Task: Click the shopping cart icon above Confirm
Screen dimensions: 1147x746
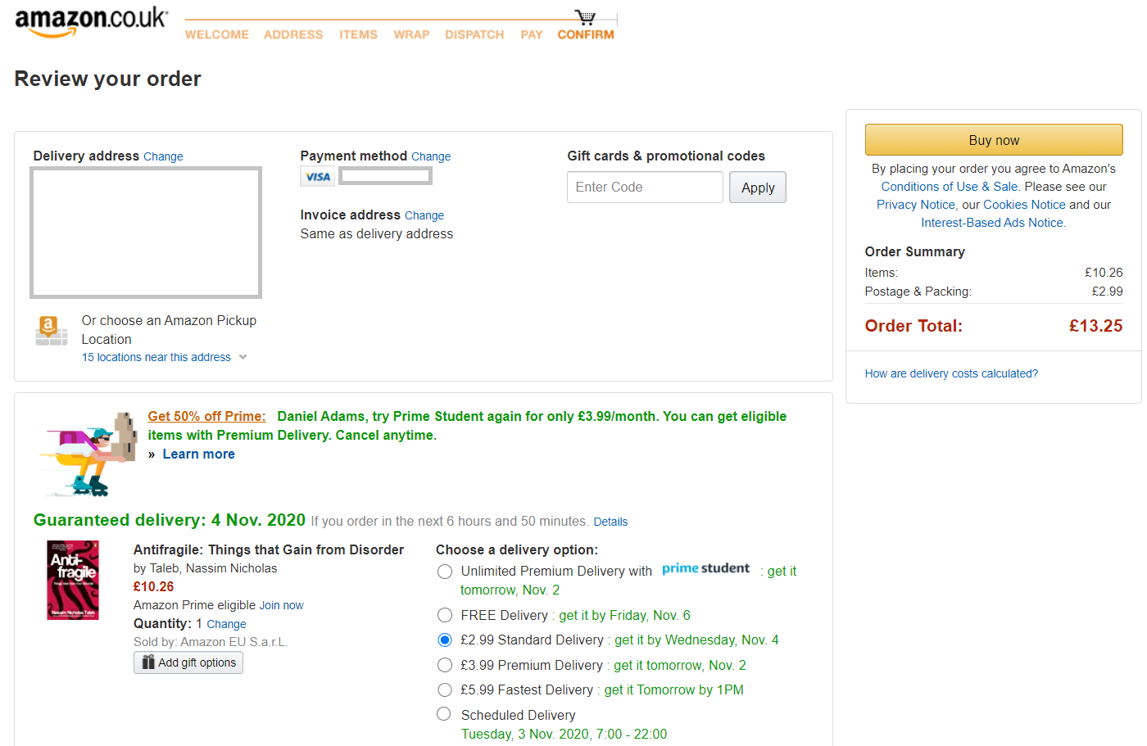Action: click(x=585, y=17)
